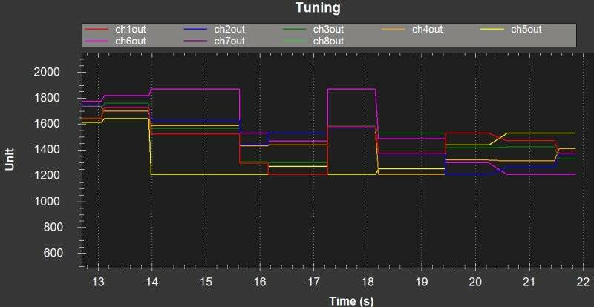Click the ch8out legend entry
This screenshot has height=307, width=594.
click(x=313, y=41)
